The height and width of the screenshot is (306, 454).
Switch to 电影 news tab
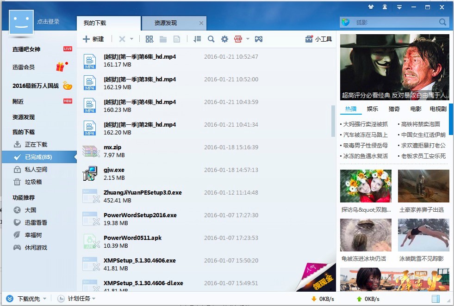(416, 109)
